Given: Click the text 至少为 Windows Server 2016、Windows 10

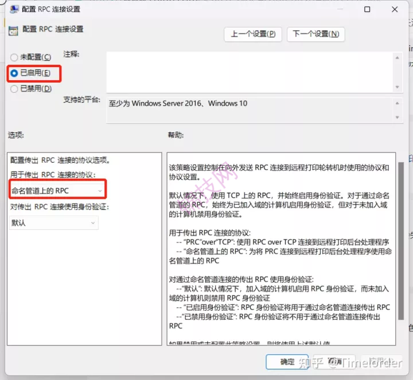Looking at the screenshot, I should (178, 103).
